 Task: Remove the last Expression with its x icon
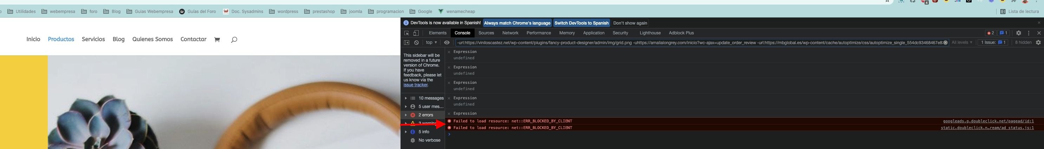(x=449, y=113)
